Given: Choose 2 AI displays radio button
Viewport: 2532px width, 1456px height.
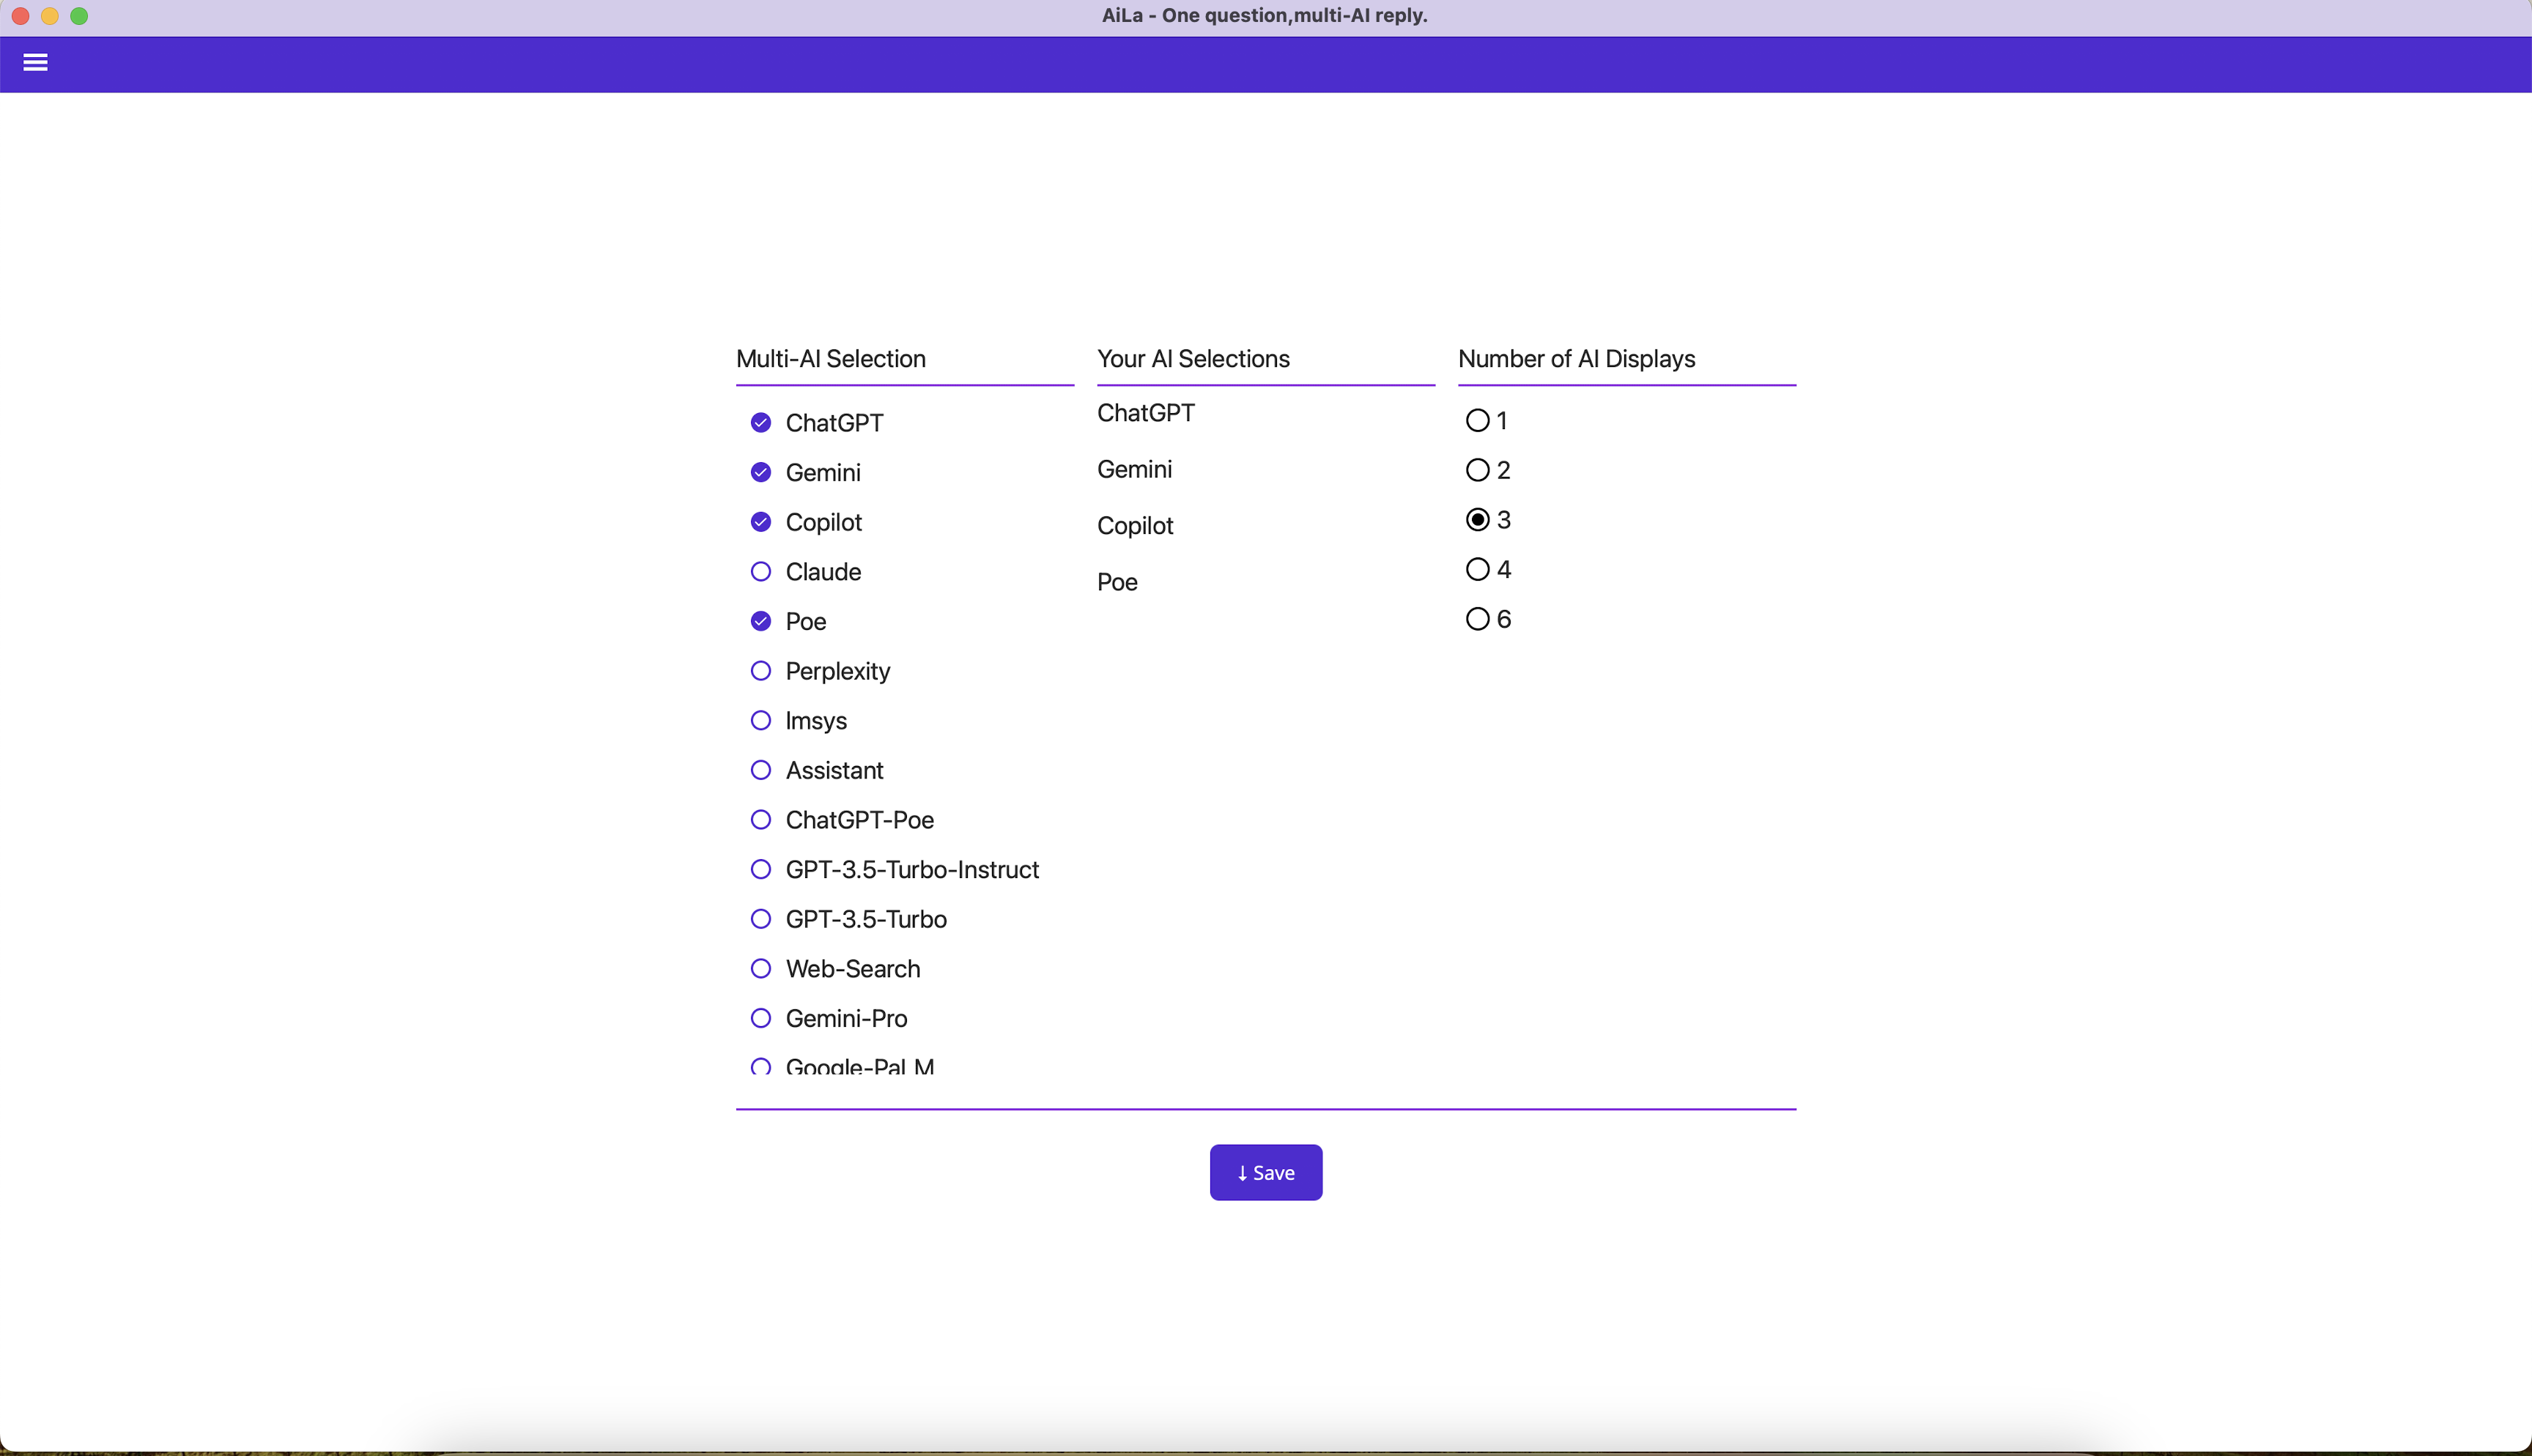Looking at the screenshot, I should point(1477,470).
